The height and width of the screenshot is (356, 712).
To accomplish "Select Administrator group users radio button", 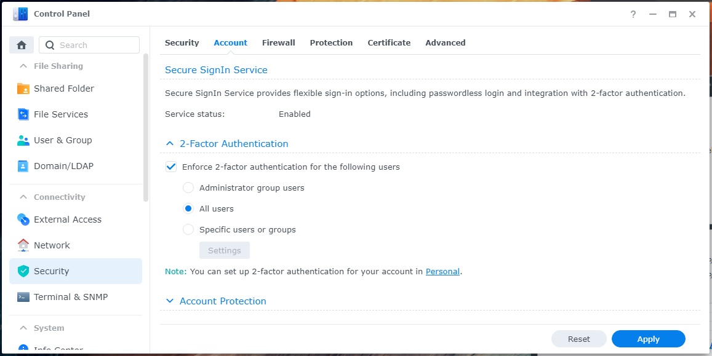I will [188, 188].
